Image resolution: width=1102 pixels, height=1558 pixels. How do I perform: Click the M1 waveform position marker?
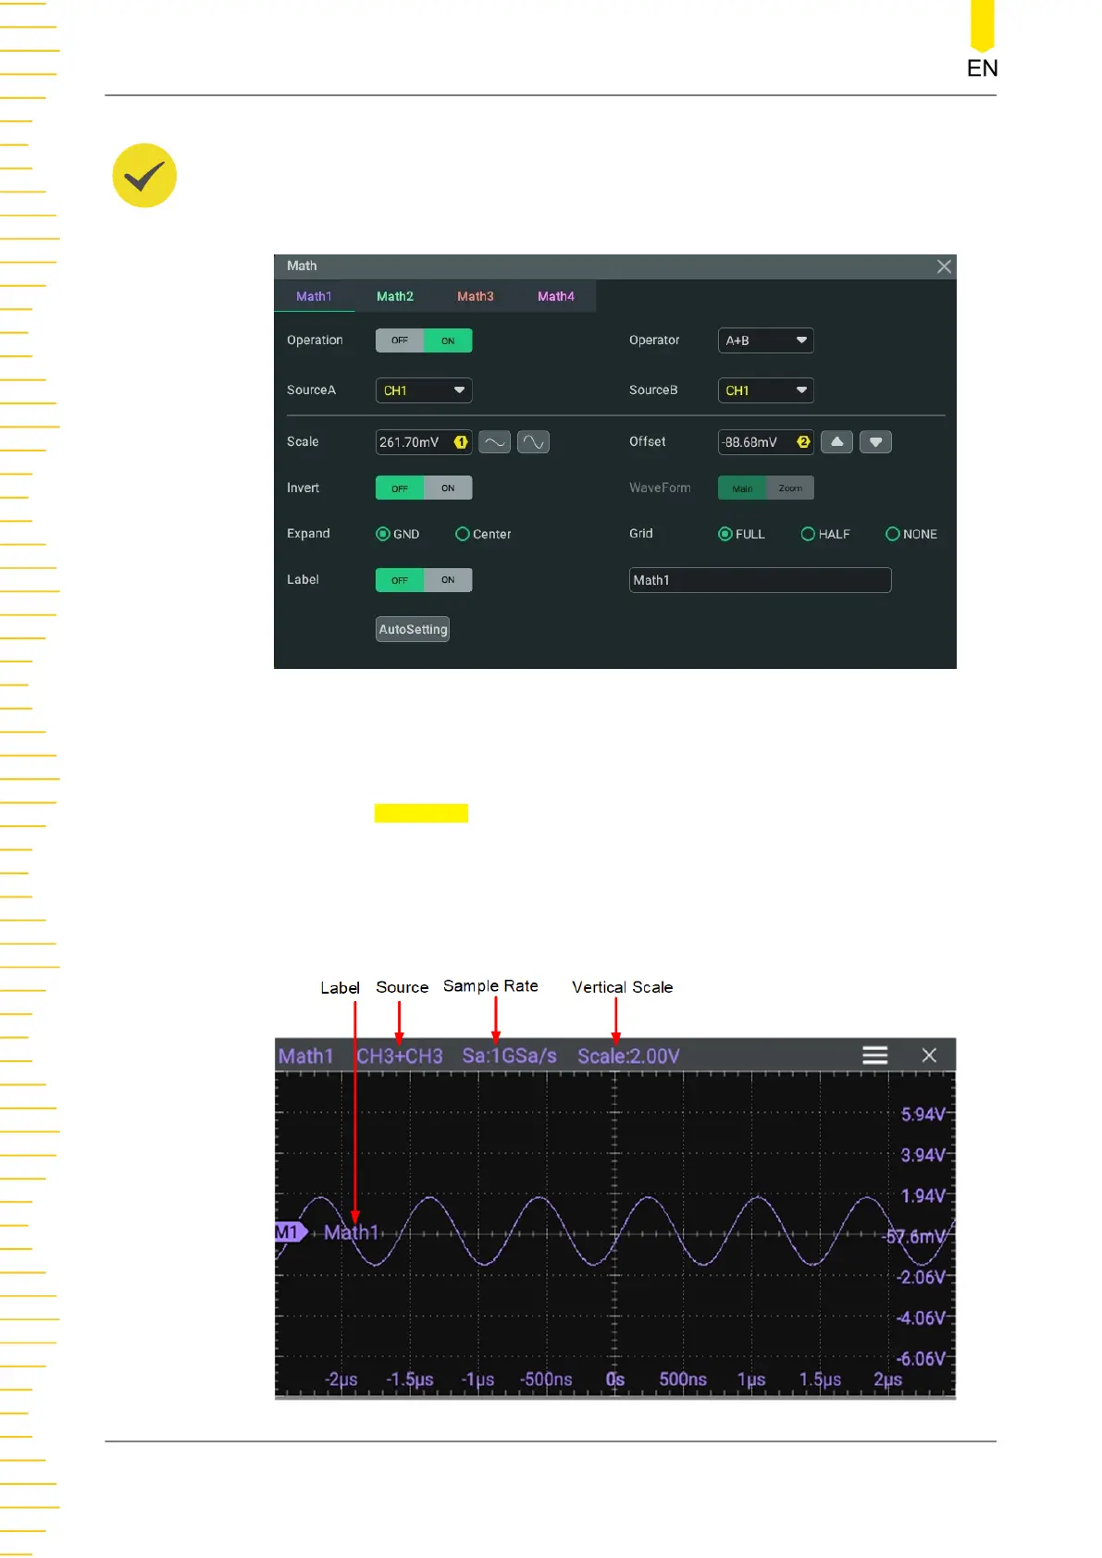[291, 1232]
